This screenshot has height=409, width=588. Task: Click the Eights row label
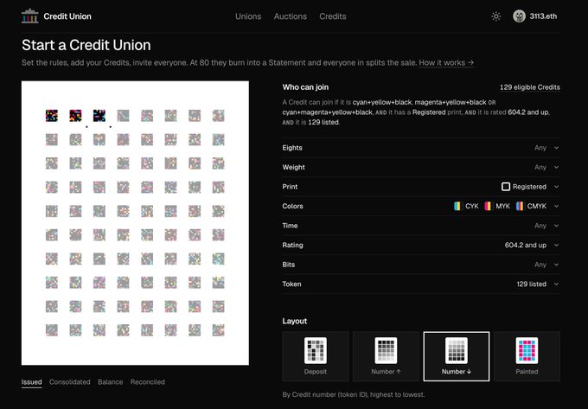[292, 148]
